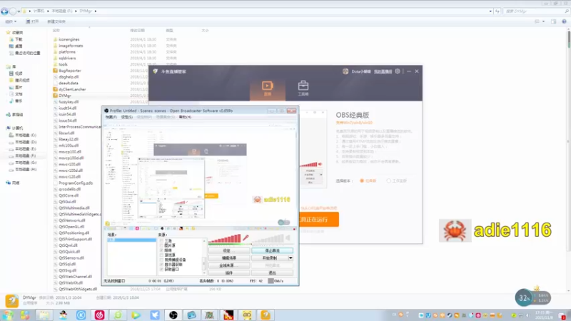Expand the arrow beside 开始录制

pos(290,258)
